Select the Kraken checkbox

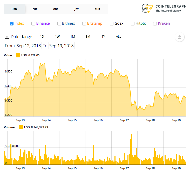click(155, 24)
